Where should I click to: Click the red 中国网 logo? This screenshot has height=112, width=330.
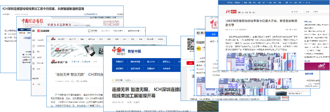119,51
